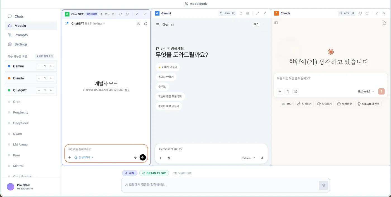
Task: Increase the Claude instance count
Action: pyautogui.click(x=51, y=78)
